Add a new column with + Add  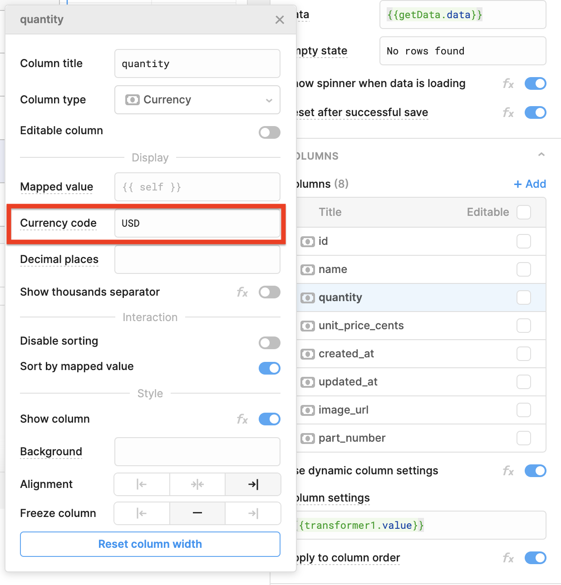tap(530, 184)
